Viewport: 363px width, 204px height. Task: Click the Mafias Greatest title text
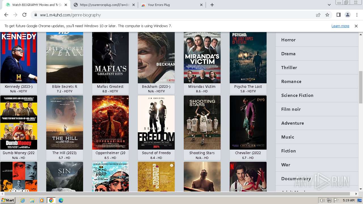point(110,86)
